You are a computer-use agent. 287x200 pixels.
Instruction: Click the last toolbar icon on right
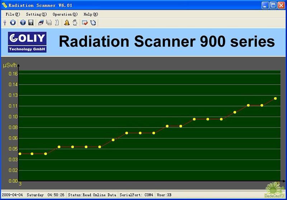93,23
